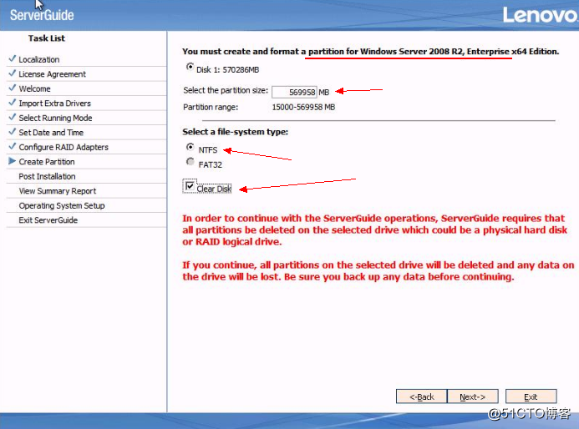Click checkmark icon beside Import Extra Drivers
Screen dimensions: 579x429
point(13,102)
